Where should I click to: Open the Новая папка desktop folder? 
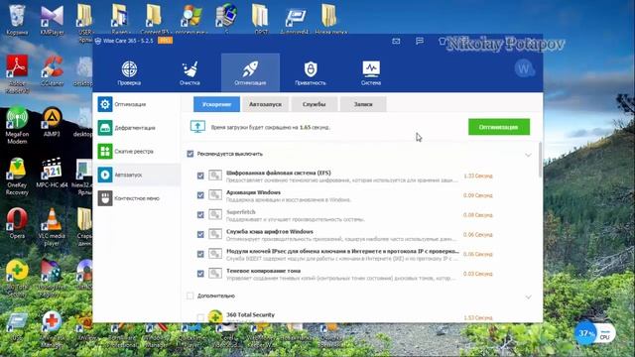(330, 18)
